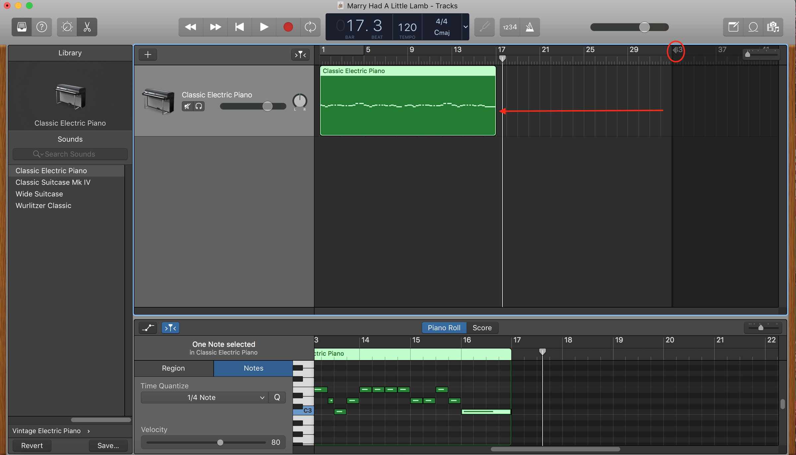Viewport: 796px width, 455px height.
Task: Select the Classic Electric Piano region
Action: pos(408,101)
